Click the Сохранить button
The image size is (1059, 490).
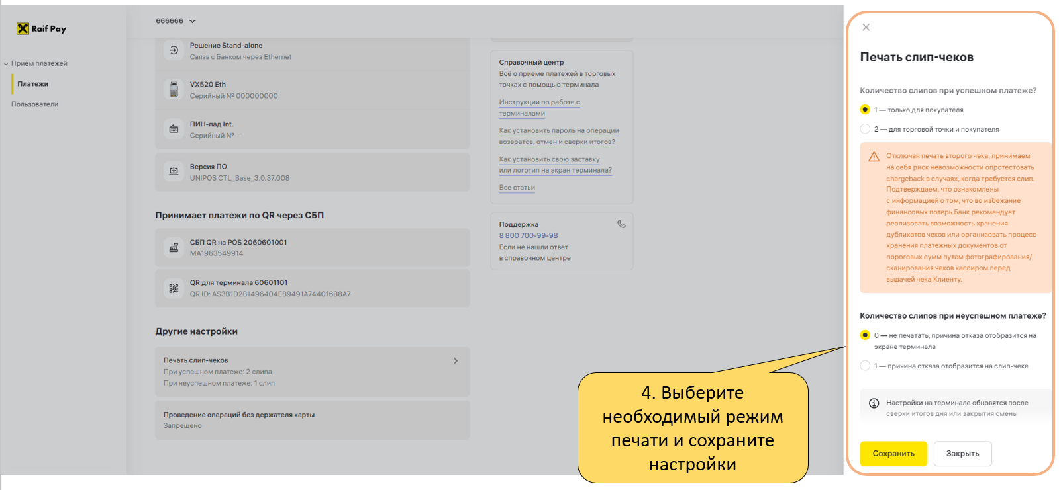[x=893, y=454]
